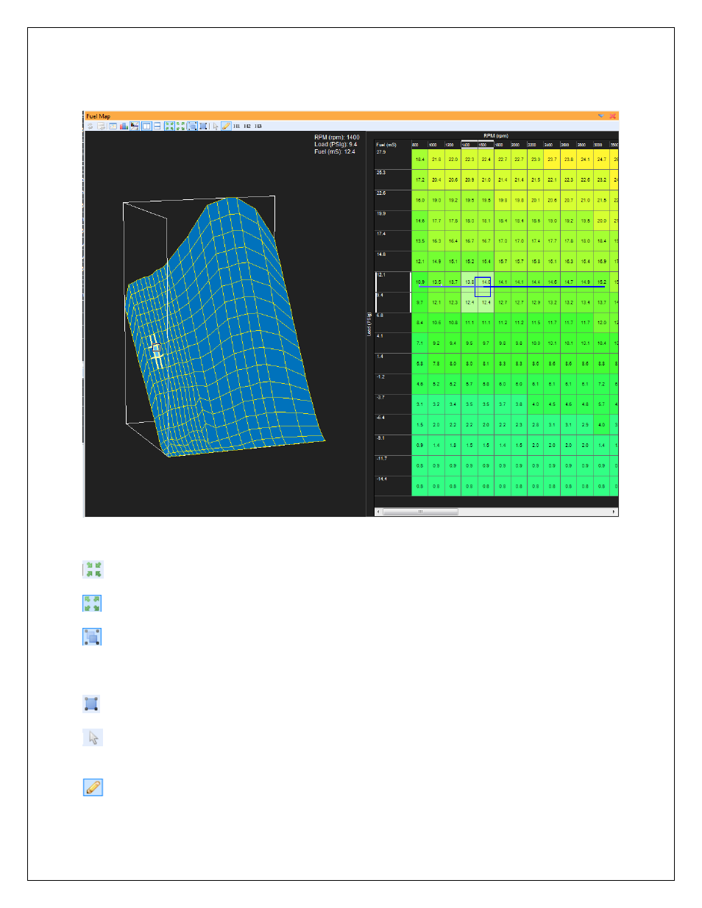Select the 27.9 load row header
This screenshot has width=702, height=908.
[393, 159]
